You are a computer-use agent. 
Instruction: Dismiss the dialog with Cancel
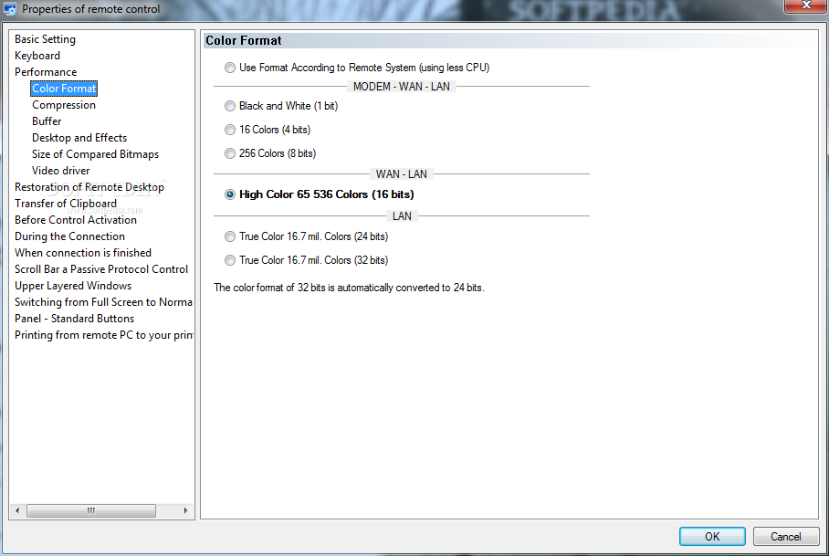click(786, 537)
